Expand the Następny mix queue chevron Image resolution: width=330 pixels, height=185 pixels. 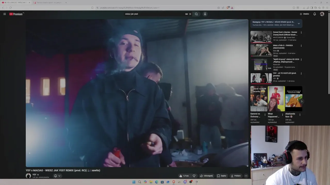click(x=299, y=23)
